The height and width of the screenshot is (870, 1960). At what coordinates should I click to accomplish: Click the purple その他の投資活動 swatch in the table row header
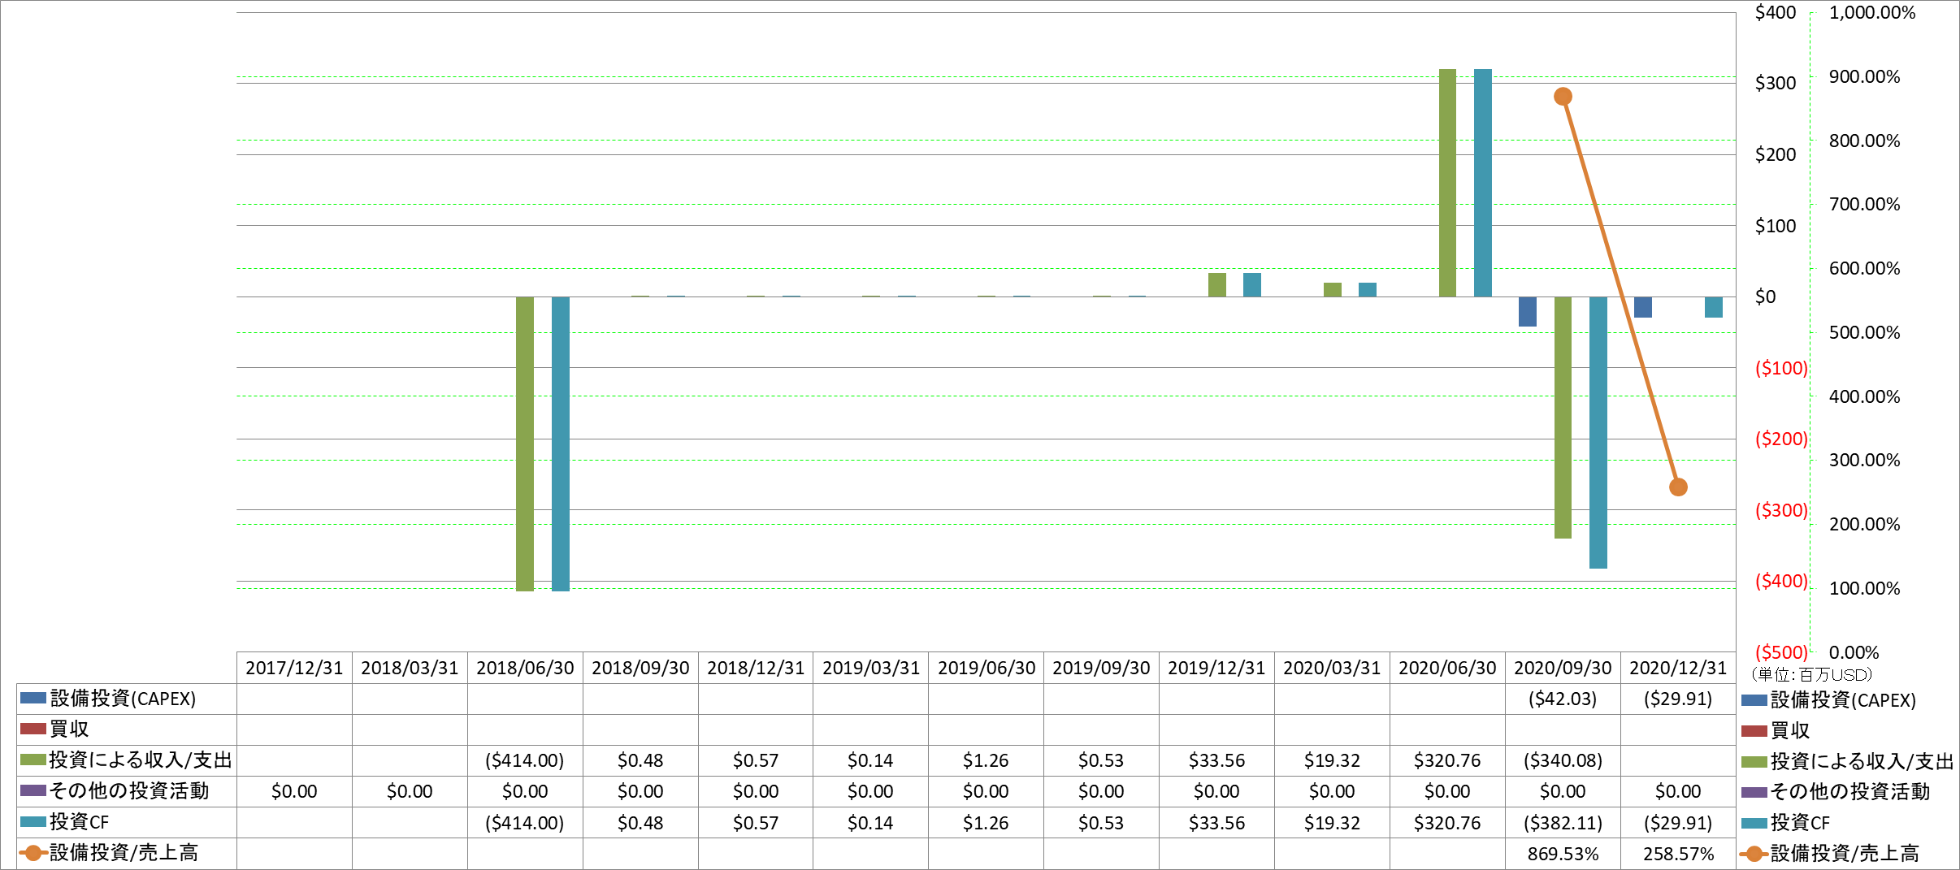33,790
